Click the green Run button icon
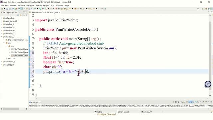This screenshot has height=120, width=213. pos(40,9)
